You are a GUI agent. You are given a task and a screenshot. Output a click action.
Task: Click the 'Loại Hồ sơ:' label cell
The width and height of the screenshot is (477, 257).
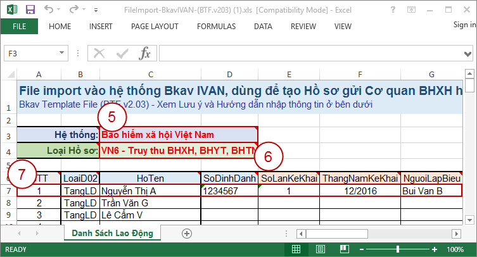coord(58,150)
